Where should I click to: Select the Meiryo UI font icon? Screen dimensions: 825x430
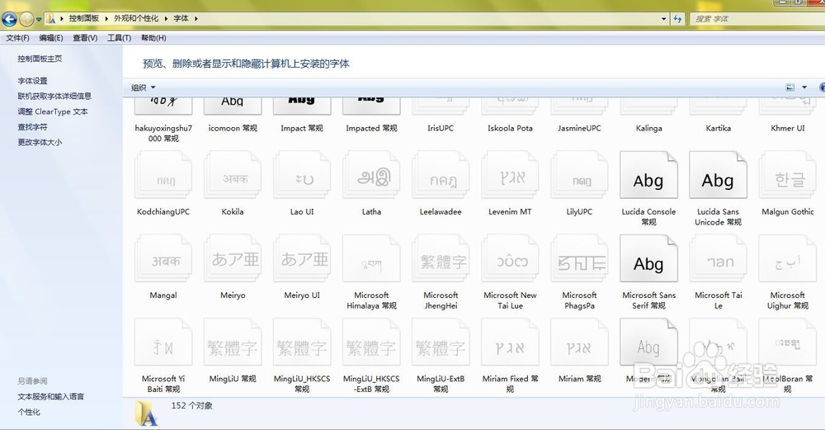coord(302,258)
